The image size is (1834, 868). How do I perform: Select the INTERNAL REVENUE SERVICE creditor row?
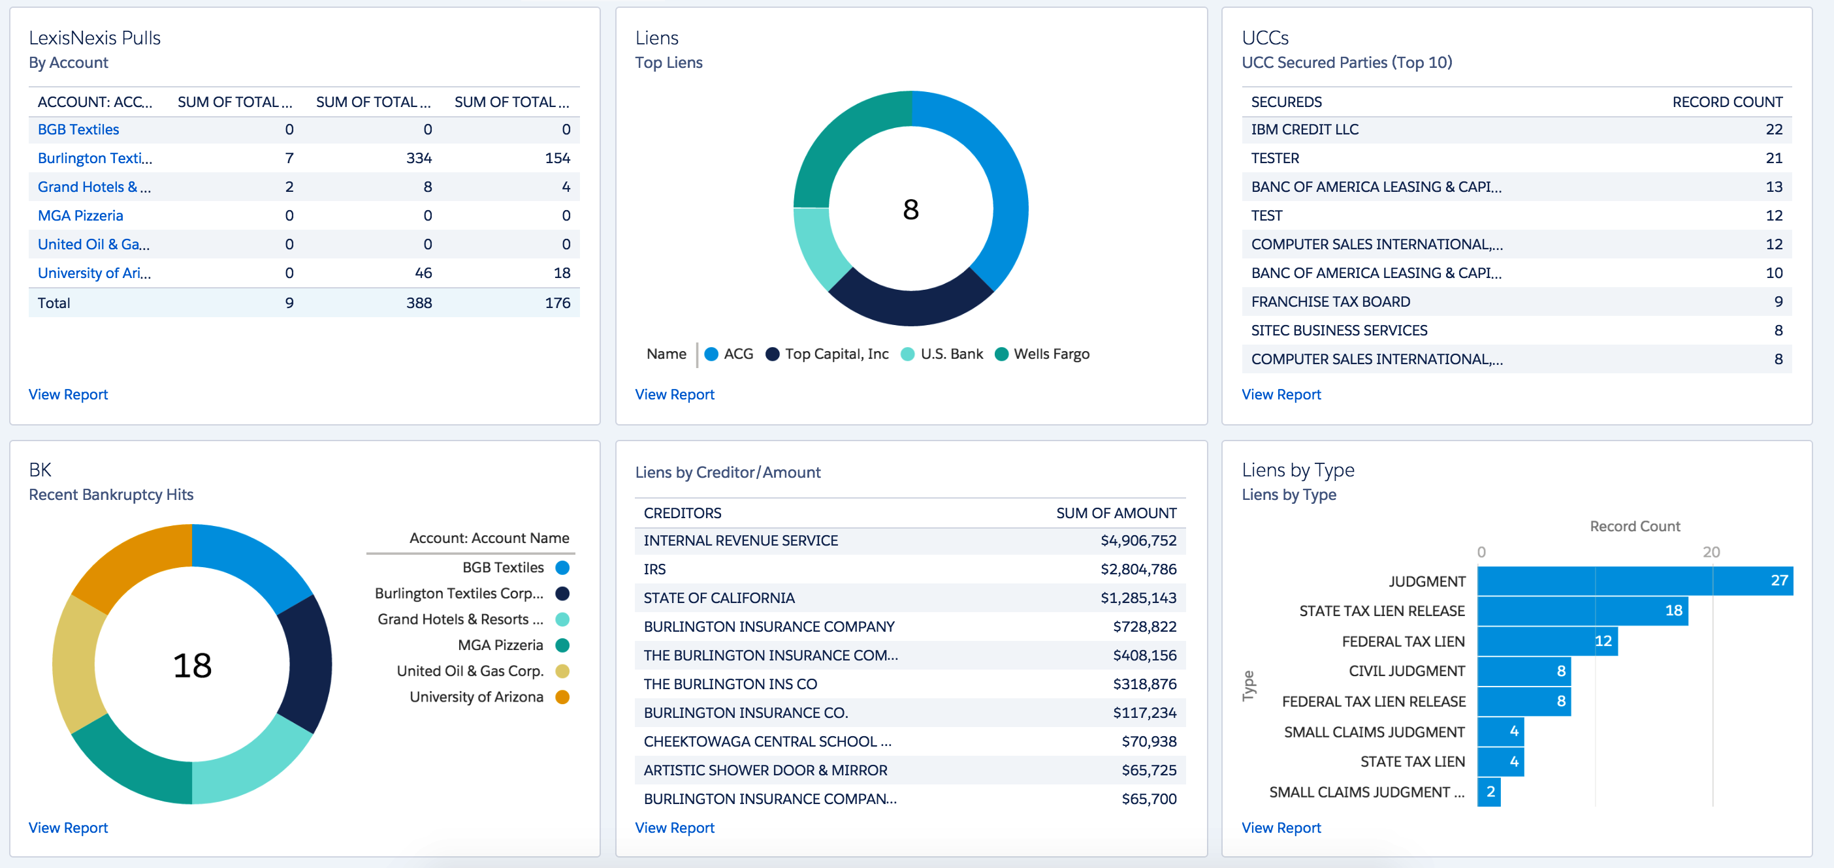[741, 541]
